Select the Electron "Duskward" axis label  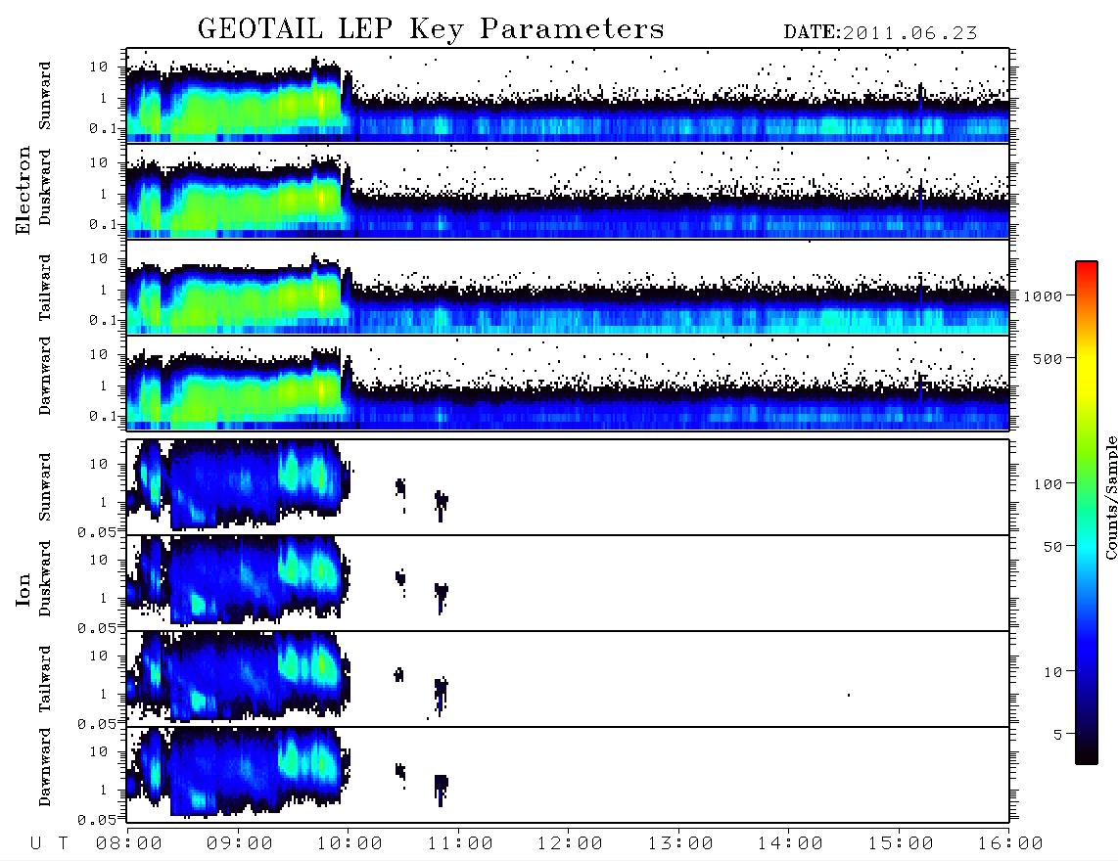tap(45, 188)
